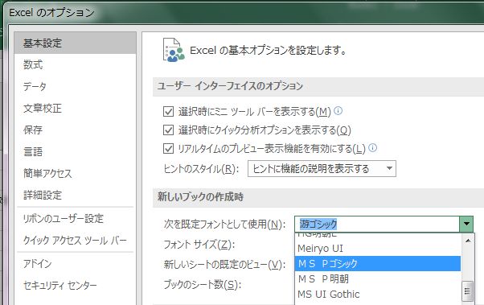Open the 詳細設定 category

76,195
